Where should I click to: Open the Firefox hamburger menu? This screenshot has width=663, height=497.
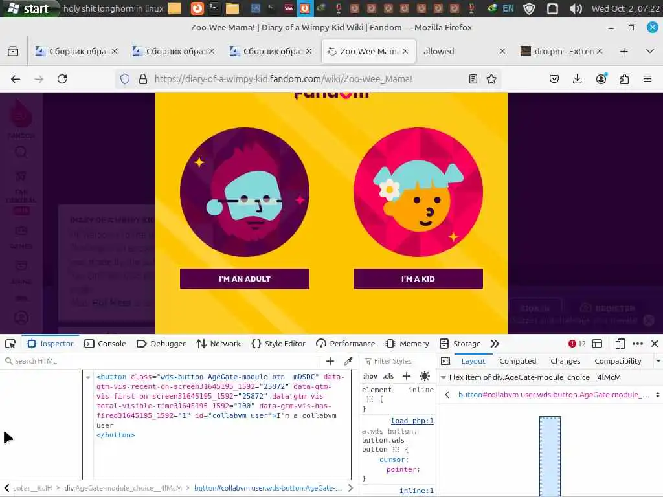647,79
